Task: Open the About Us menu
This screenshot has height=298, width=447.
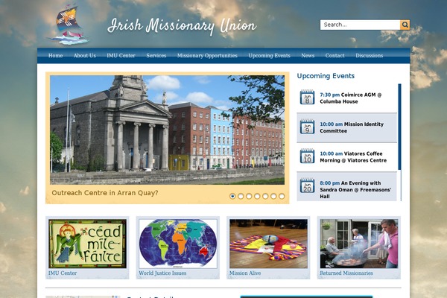Action: pyautogui.click(x=85, y=56)
